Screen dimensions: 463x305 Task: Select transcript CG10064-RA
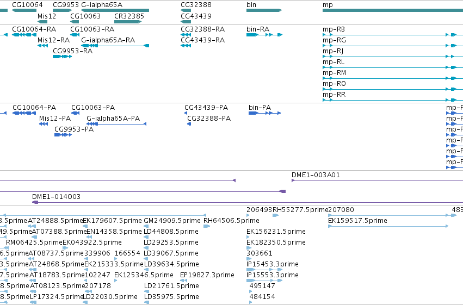point(34,29)
